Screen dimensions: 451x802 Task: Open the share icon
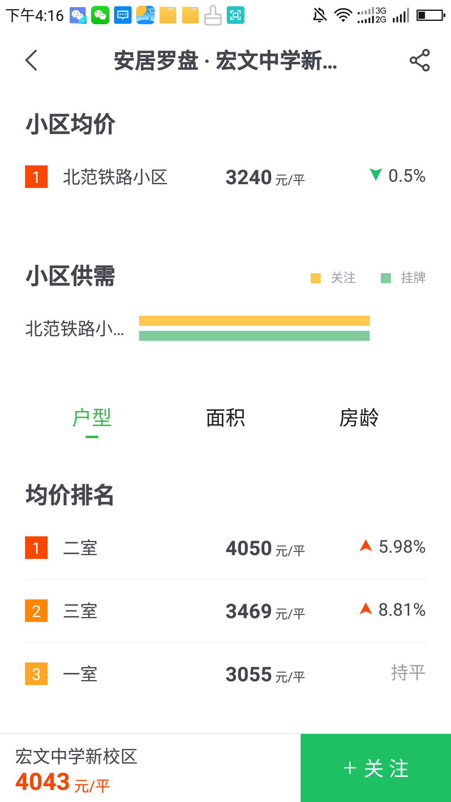click(419, 60)
